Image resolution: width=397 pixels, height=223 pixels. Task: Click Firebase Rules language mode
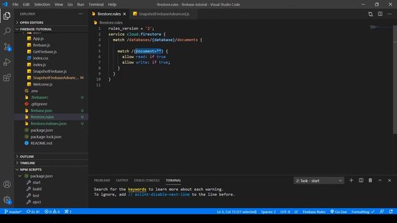point(314,212)
